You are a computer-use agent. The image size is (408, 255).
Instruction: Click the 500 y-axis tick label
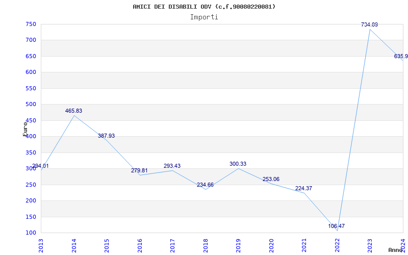pyautogui.click(x=31, y=105)
